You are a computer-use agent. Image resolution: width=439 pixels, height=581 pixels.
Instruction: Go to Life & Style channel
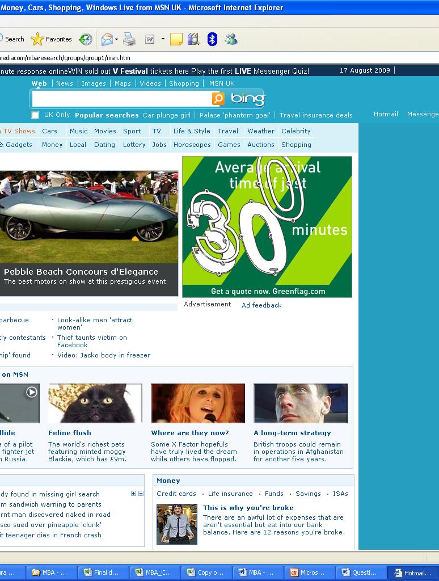(x=192, y=131)
